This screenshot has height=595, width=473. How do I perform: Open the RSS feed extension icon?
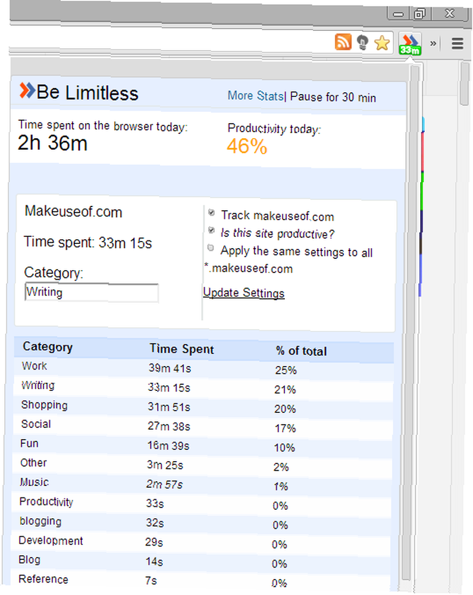point(343,42)
